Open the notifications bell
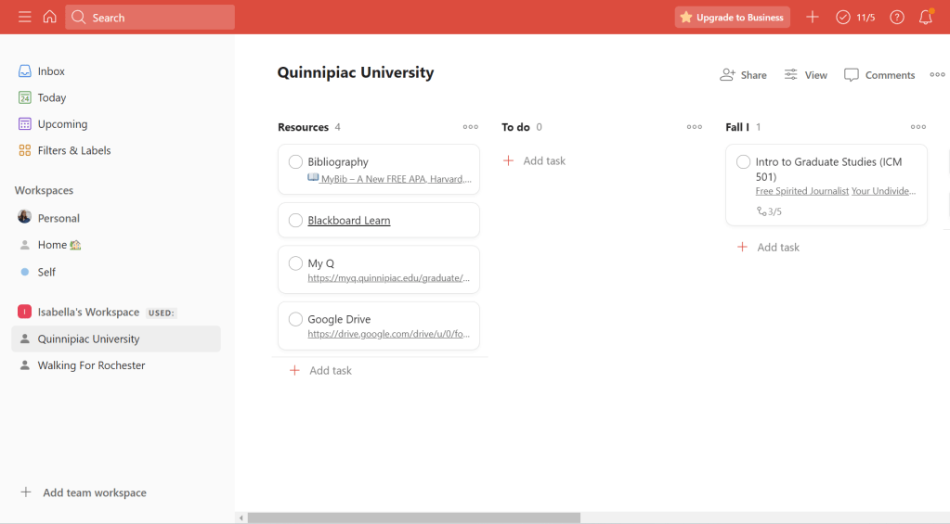The width and height of the screenshot is (950, 524). [x=925, y=17]
